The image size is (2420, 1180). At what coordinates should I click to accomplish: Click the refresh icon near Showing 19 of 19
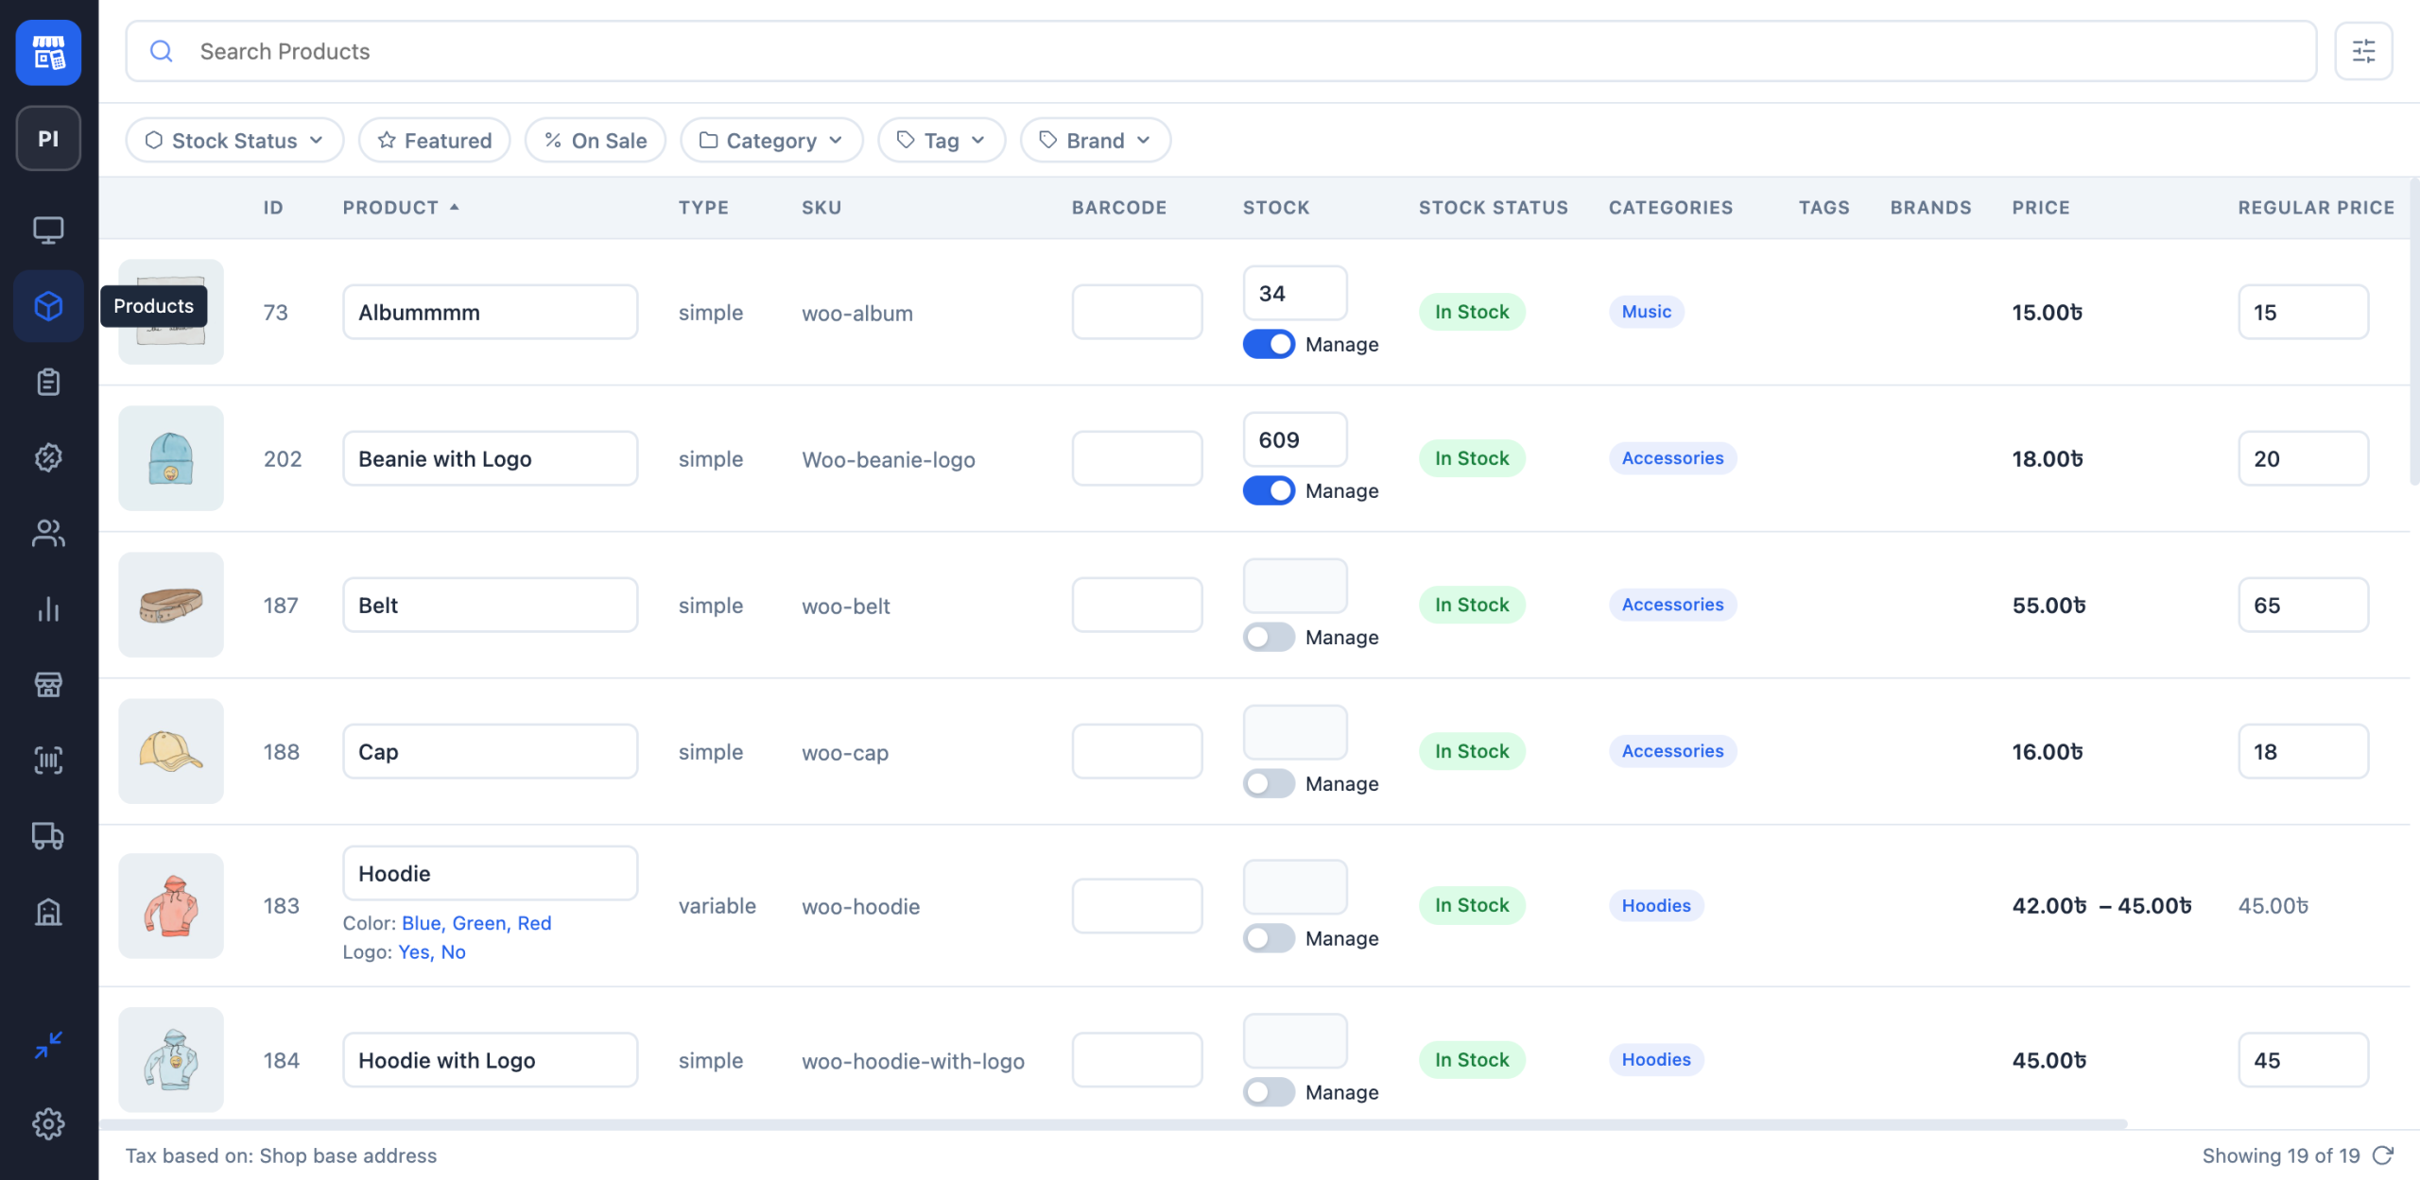point(2383,1155)
